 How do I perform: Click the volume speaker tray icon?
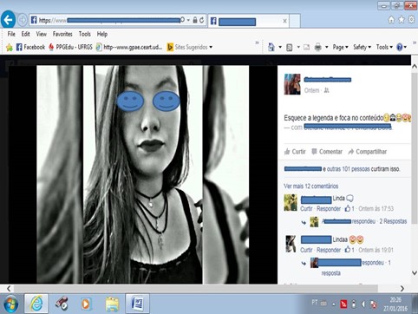coord(363,304)
